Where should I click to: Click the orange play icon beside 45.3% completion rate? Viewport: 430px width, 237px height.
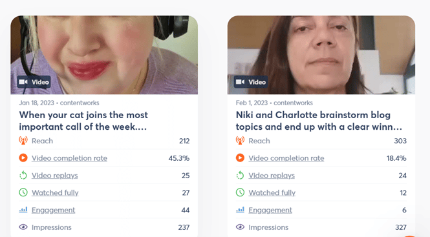(x=23, y=158)
